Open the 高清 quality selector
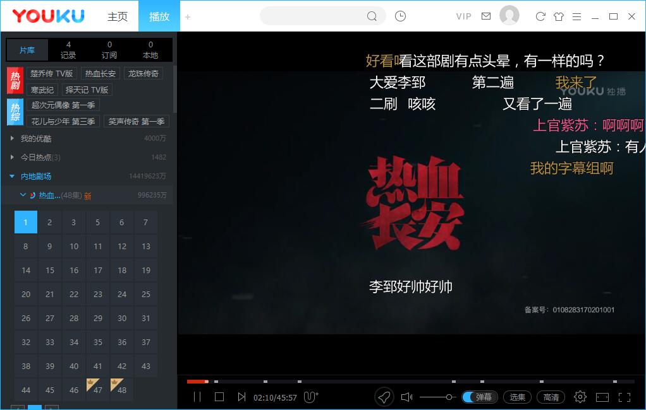This screenshot has height=410, width=646. tap(551, 397)
